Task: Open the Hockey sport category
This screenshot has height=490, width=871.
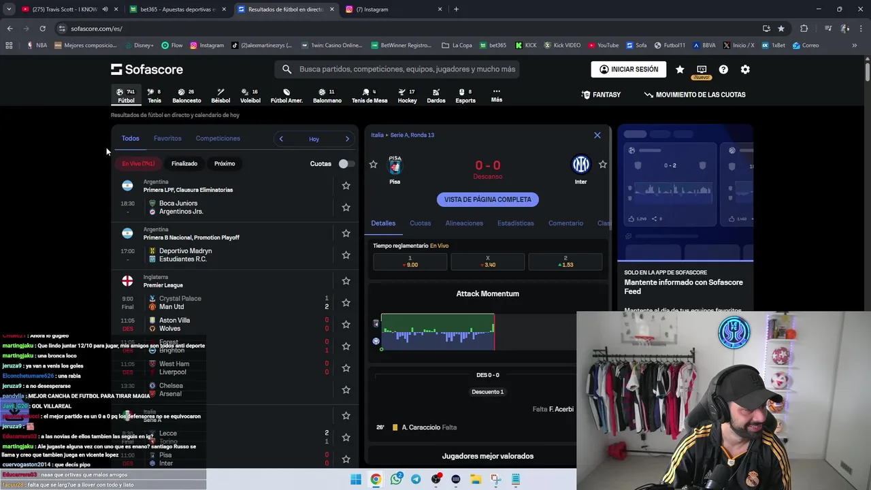Action: pyautogui.click(x=407, y=95)
